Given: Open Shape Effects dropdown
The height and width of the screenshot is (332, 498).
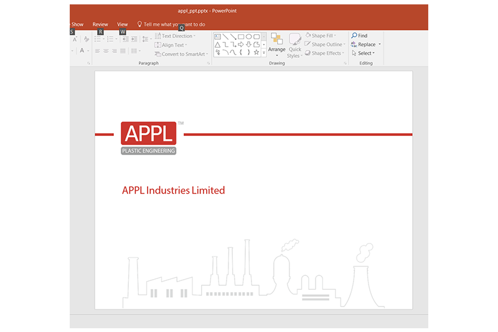Looking at the screenshot, I should [324, 53].
